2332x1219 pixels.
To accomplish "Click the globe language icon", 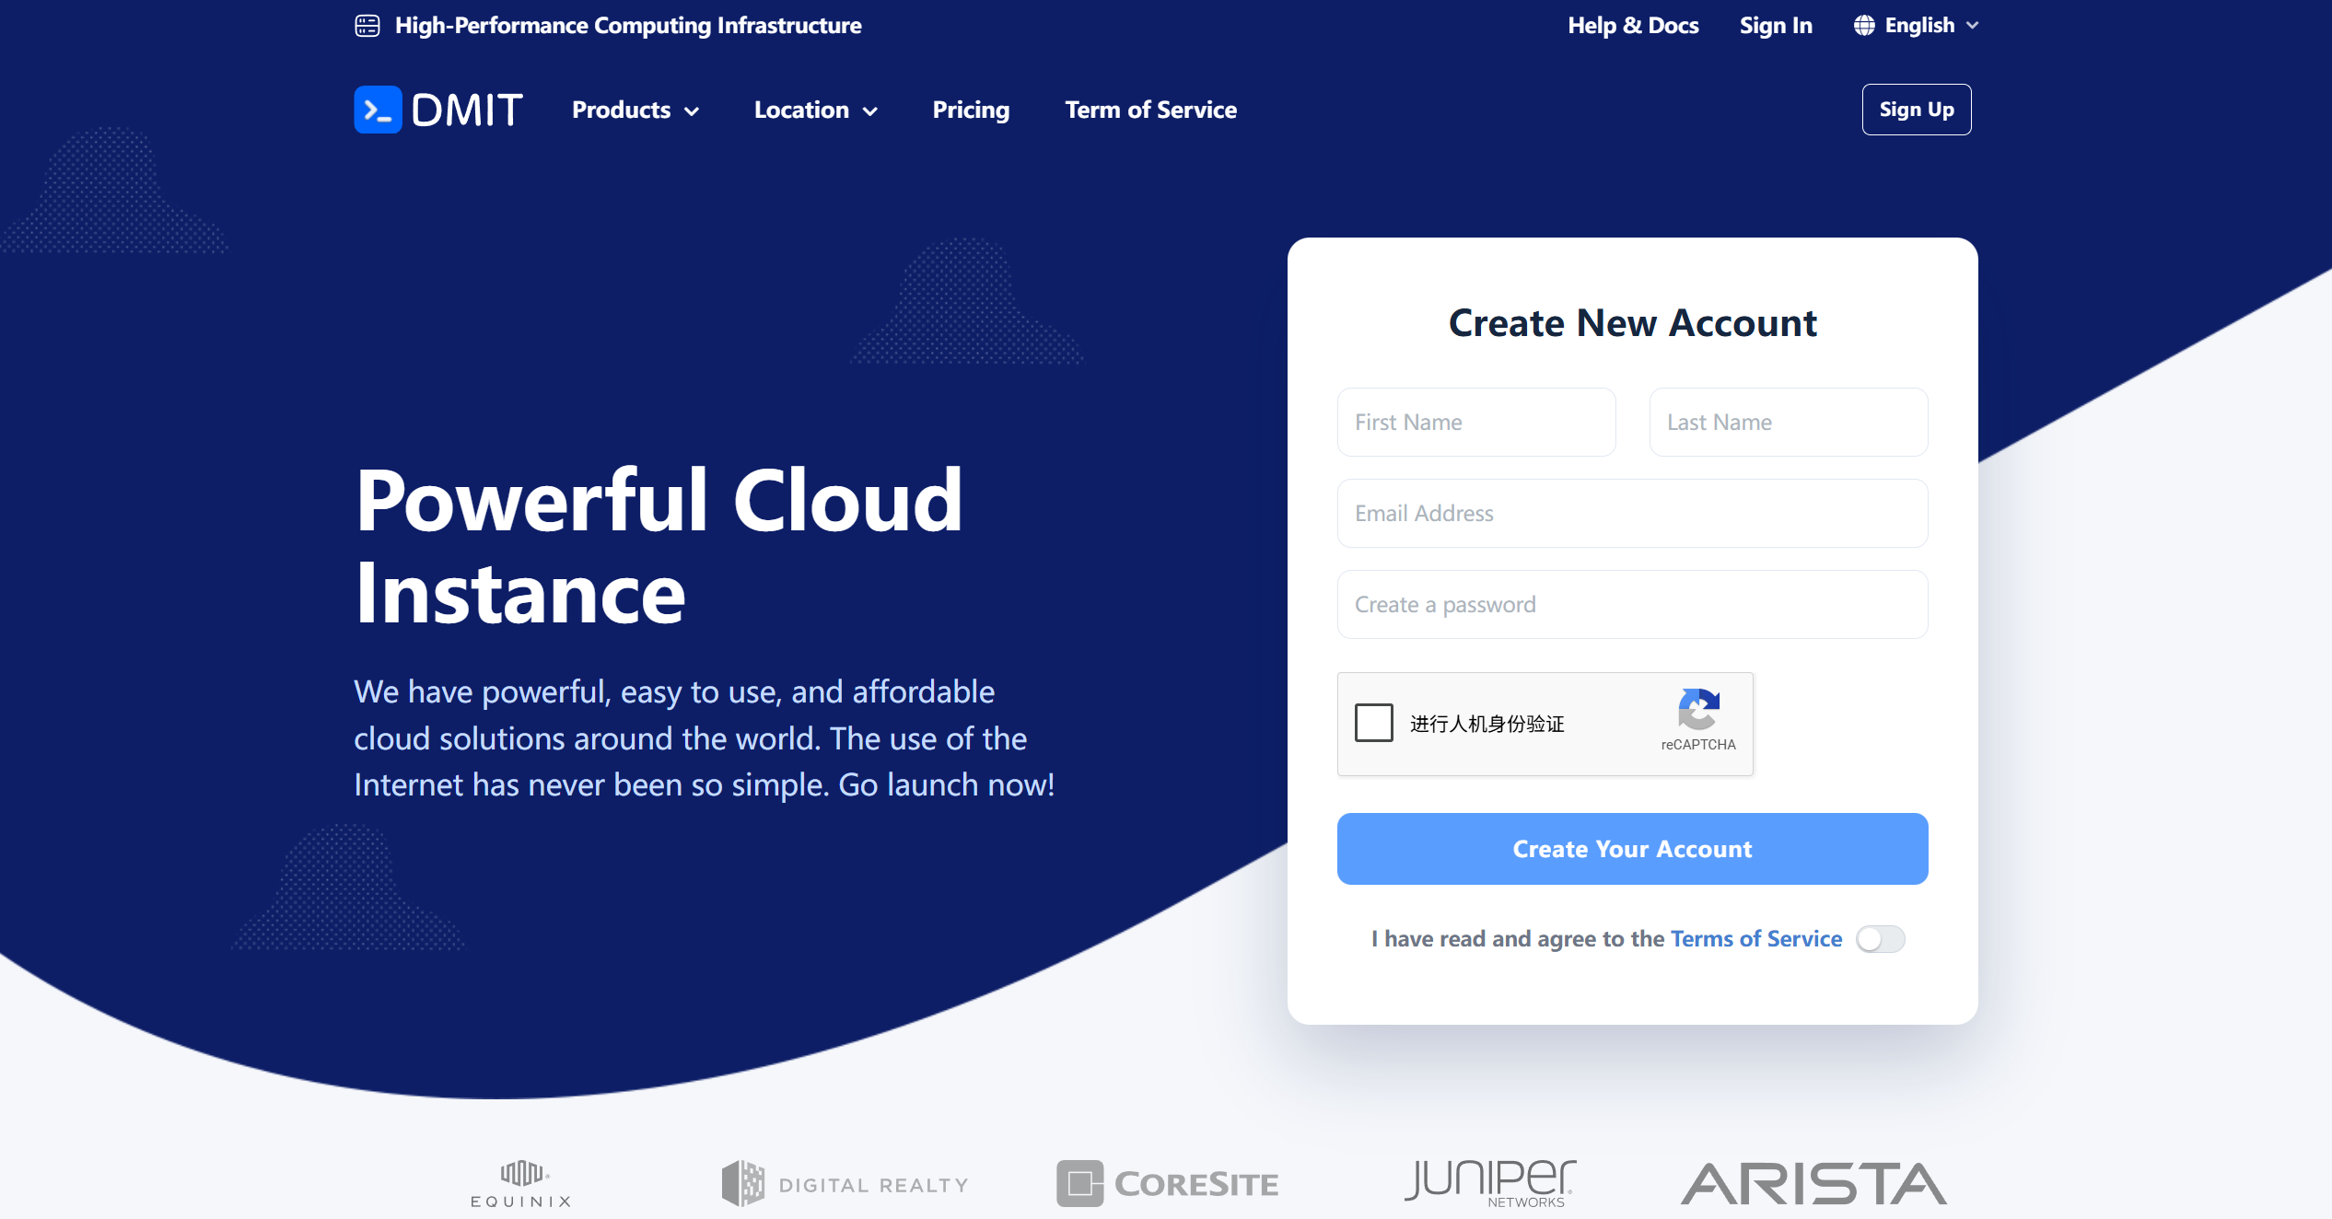I will (x=1864, y=26).
